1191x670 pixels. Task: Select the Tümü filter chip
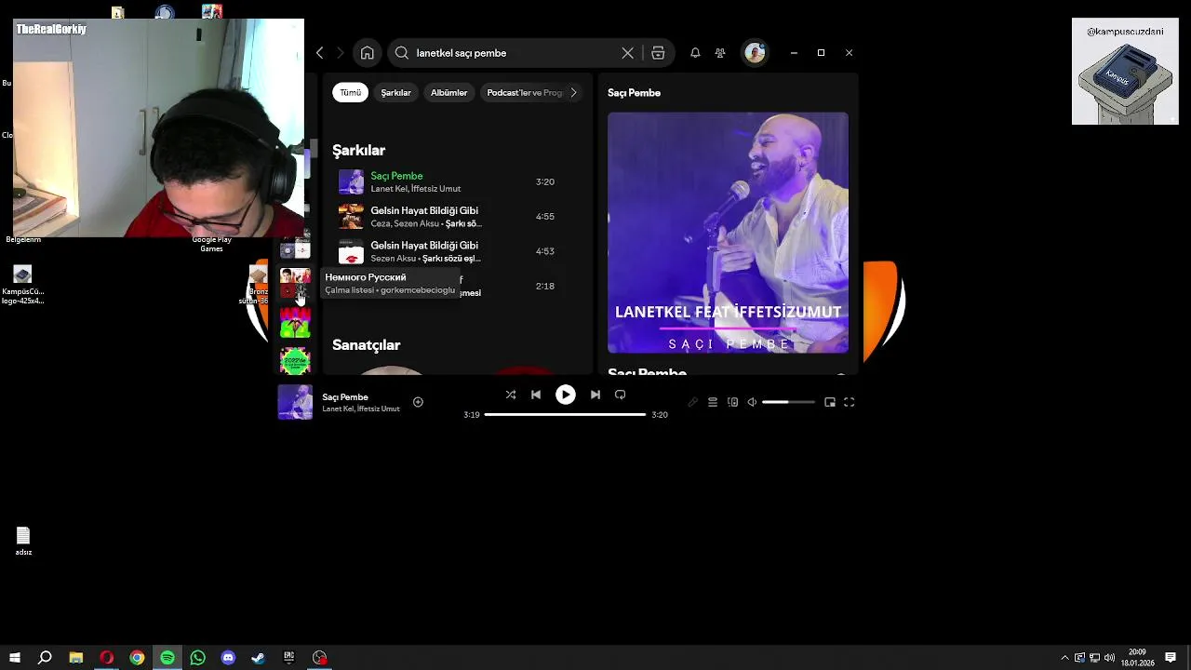[350, 93]
